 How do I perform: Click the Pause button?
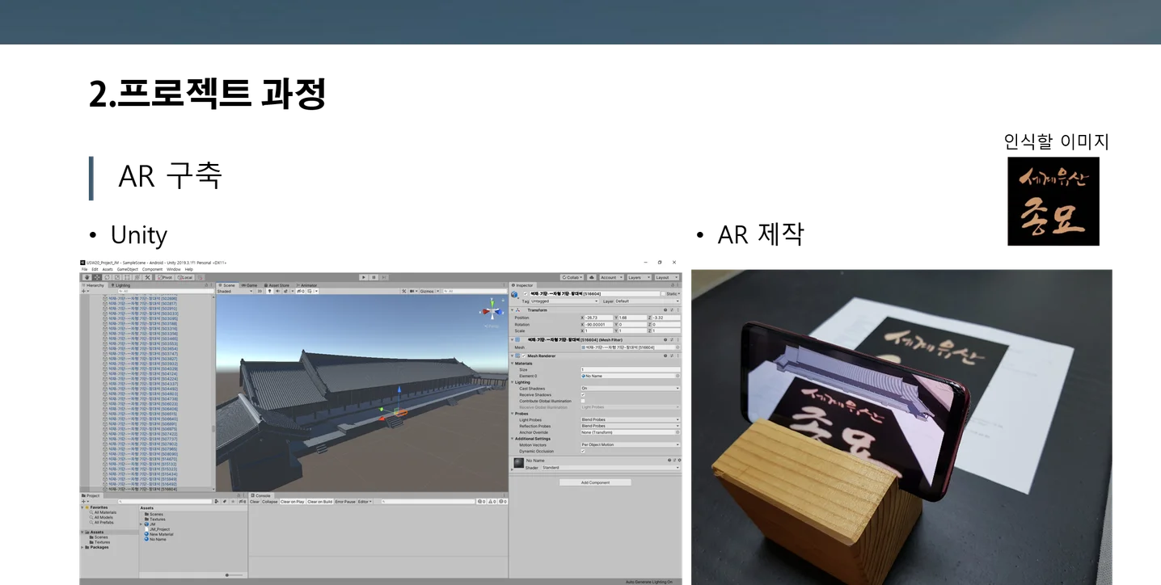(374, 277)
